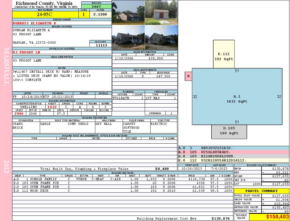
Task: Open the red shed photo thumbnail
Action: coord(161,12)
